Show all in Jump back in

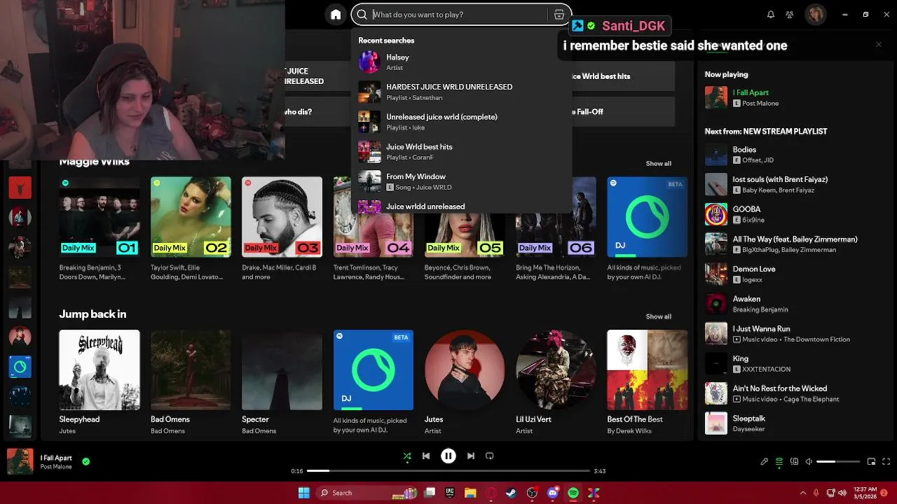point(658,316)
